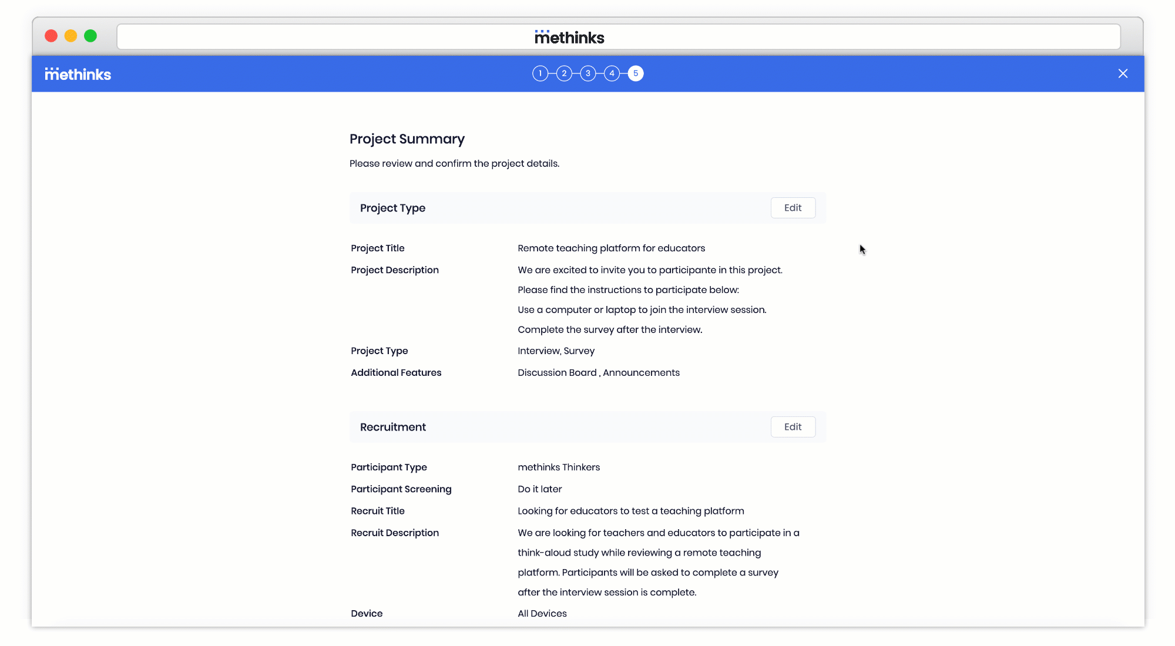This screenshot has width=1175, height=646.
Task: Click the yellow minimize dot
Action: pos(70,36)
